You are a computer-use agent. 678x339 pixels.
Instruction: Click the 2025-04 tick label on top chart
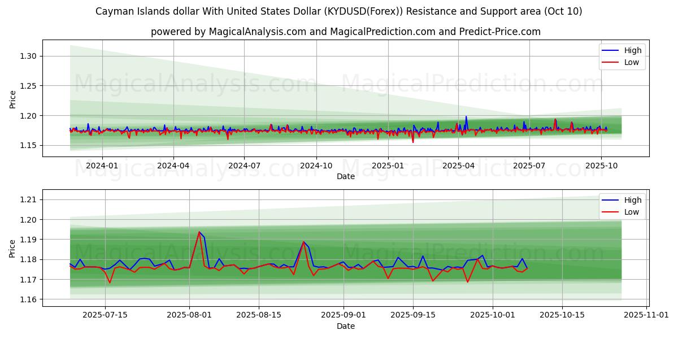458,166
